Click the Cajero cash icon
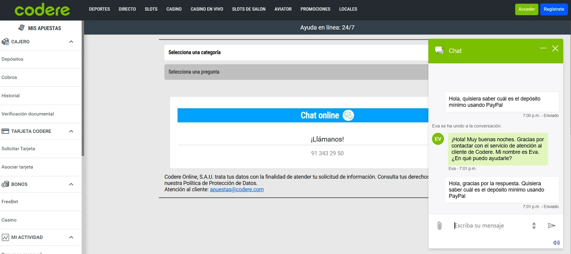This screenshot has width=571, height=254. (x=5, y=42)
